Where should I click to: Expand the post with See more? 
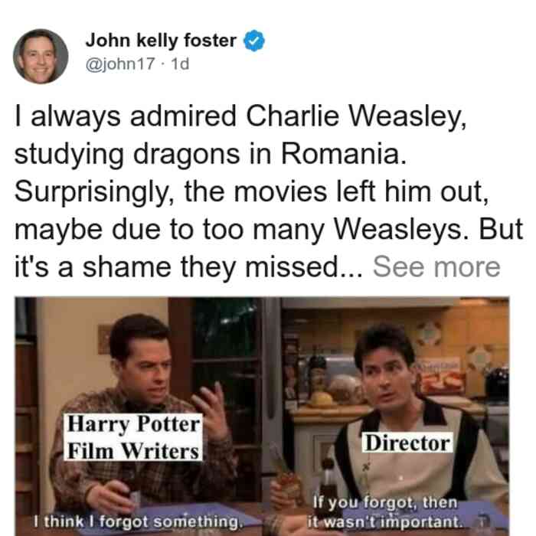point(436,267)
